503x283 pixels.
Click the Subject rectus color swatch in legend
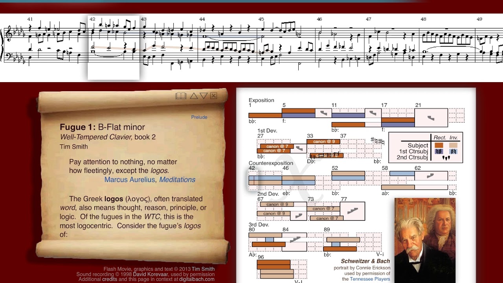coord(439,145)
